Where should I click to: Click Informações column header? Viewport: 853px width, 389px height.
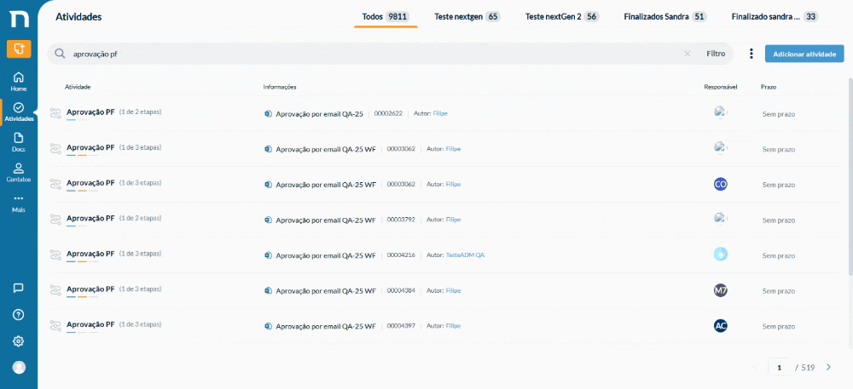(280, 87)
